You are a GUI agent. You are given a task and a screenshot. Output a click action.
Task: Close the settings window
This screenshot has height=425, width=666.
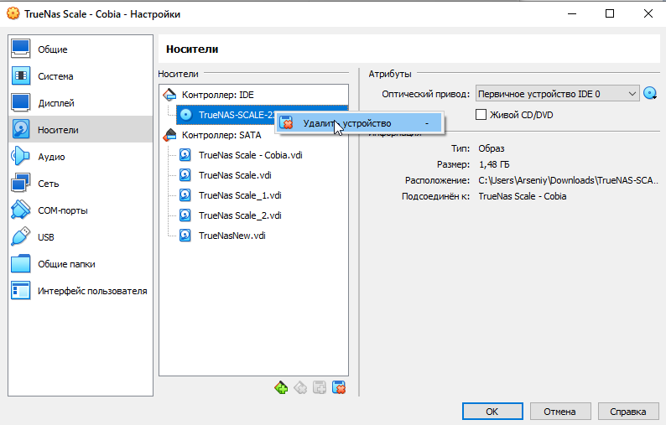[x=648, y=13]
